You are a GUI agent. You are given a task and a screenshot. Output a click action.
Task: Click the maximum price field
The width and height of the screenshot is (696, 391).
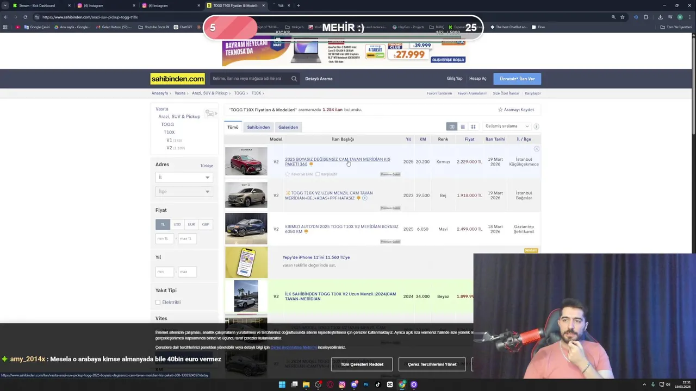click(x=187, y=238)
